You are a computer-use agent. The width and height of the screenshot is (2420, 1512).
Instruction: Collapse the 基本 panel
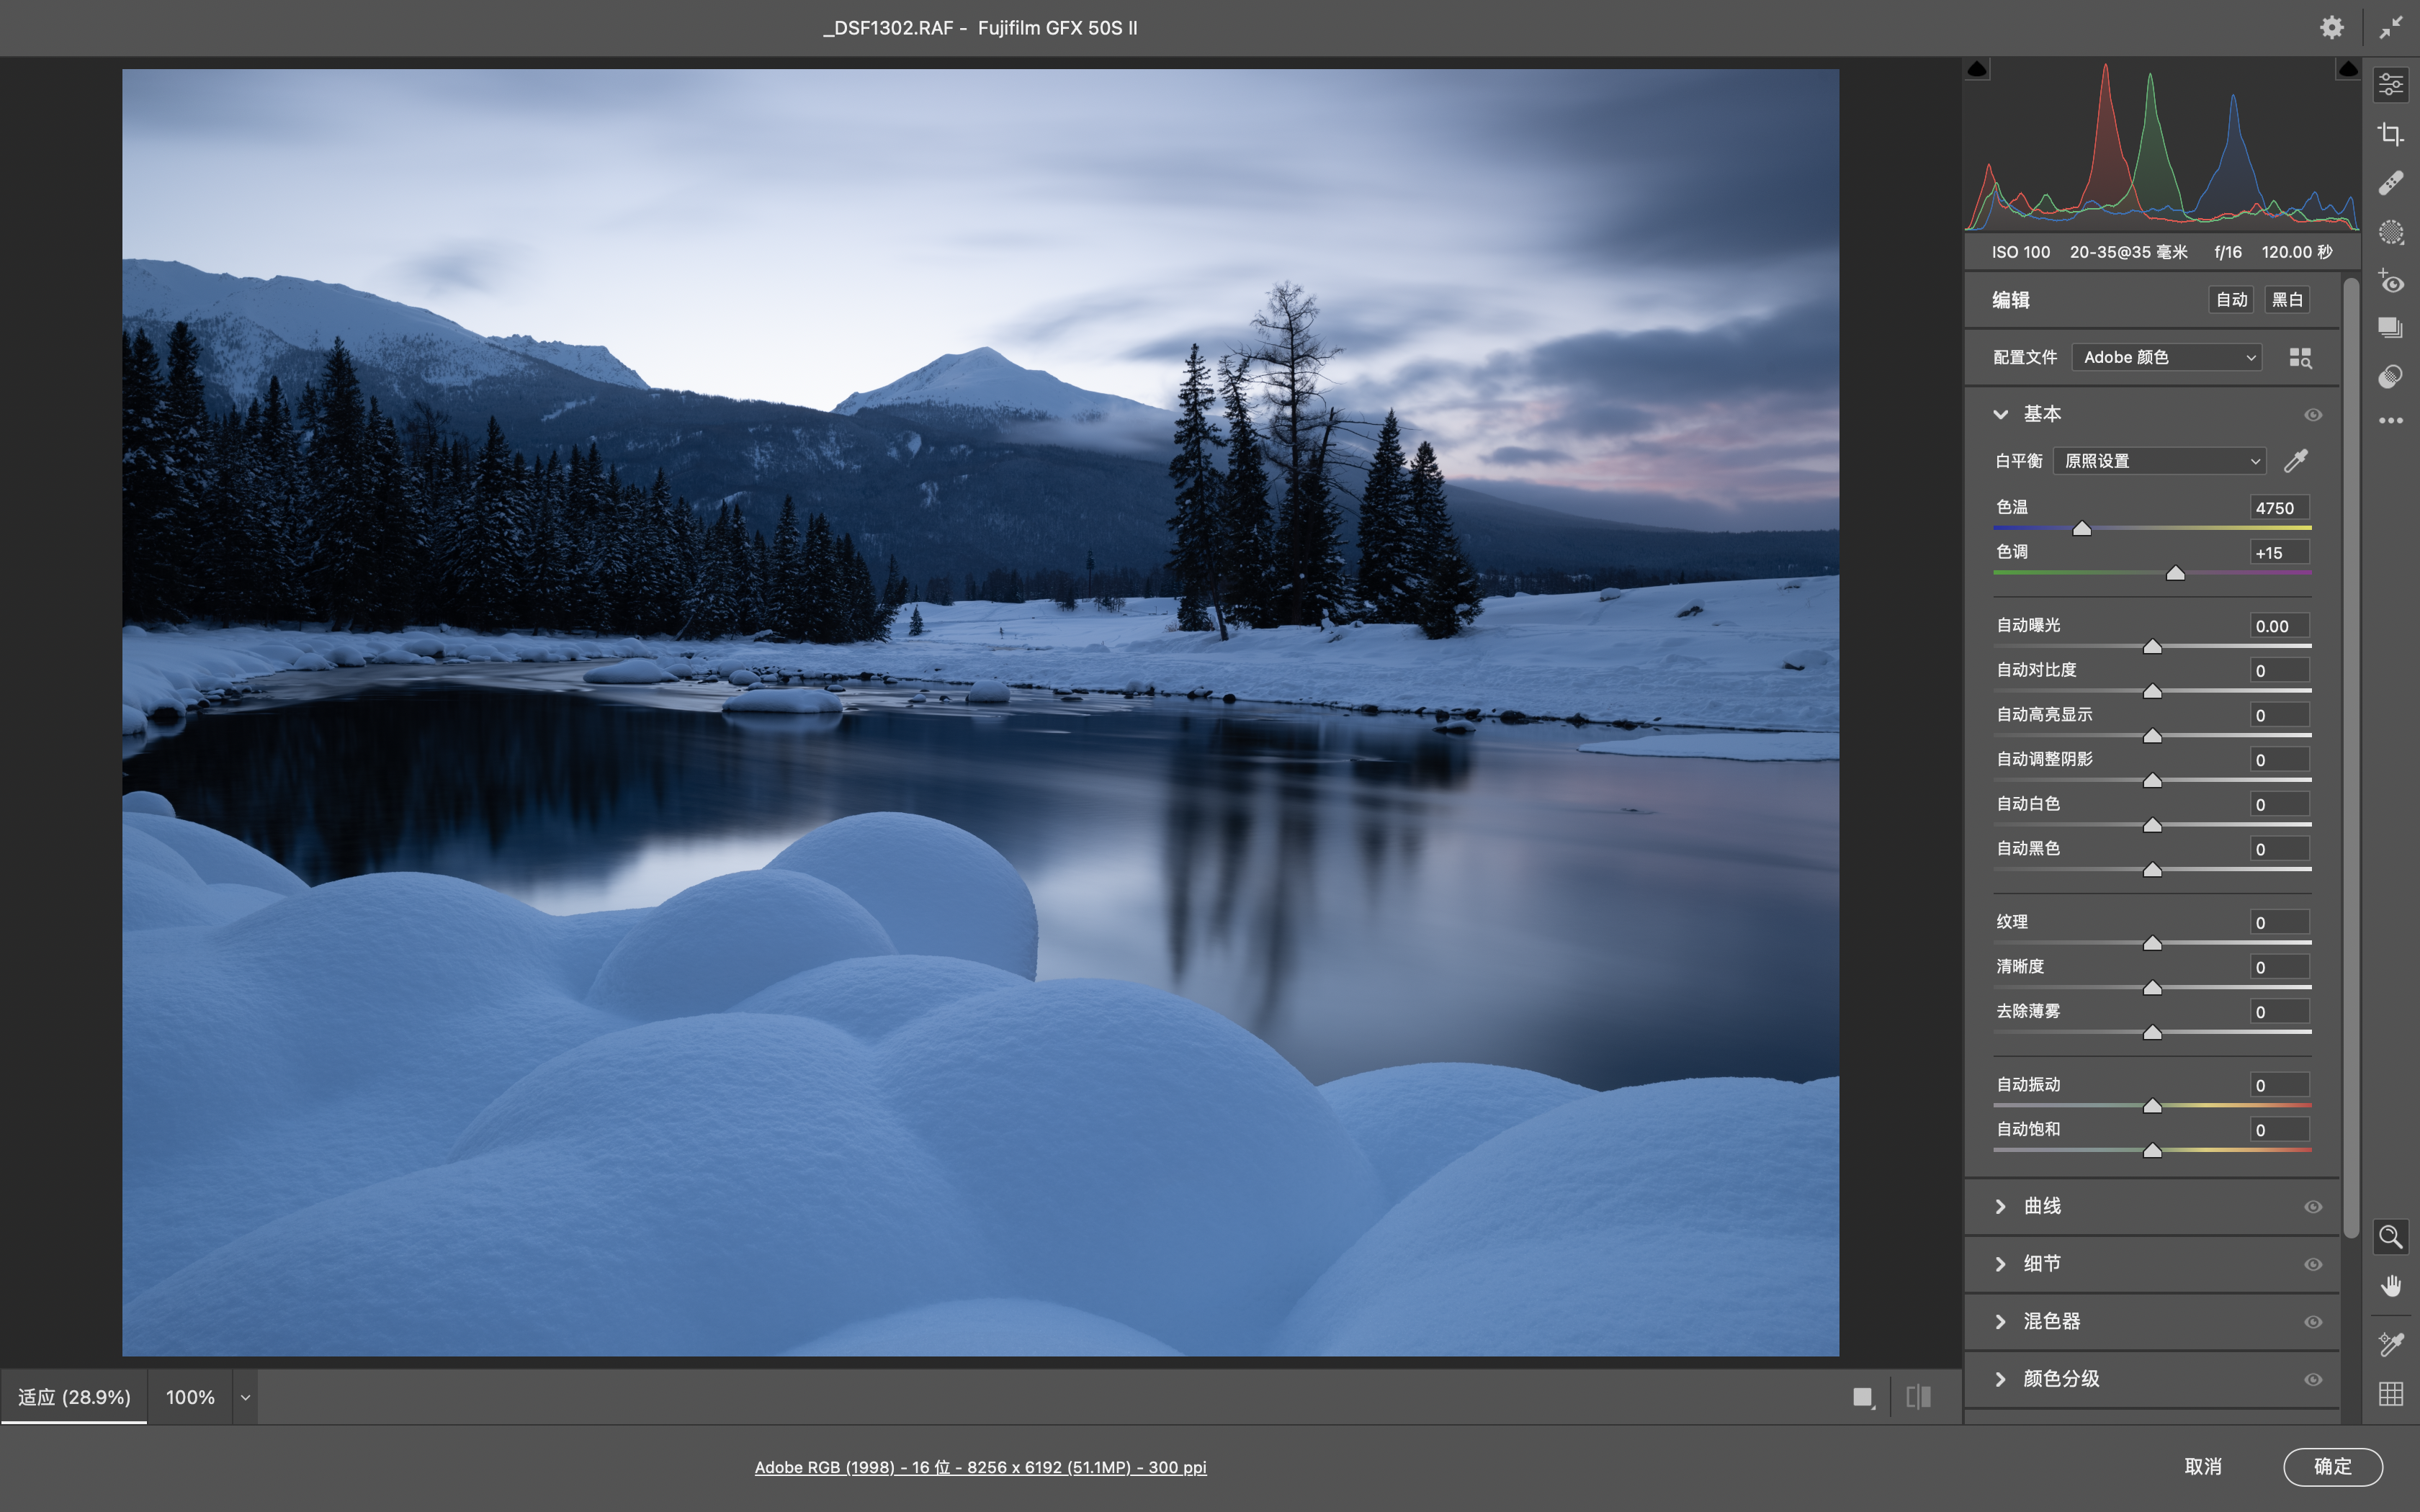click(2000, 414)
